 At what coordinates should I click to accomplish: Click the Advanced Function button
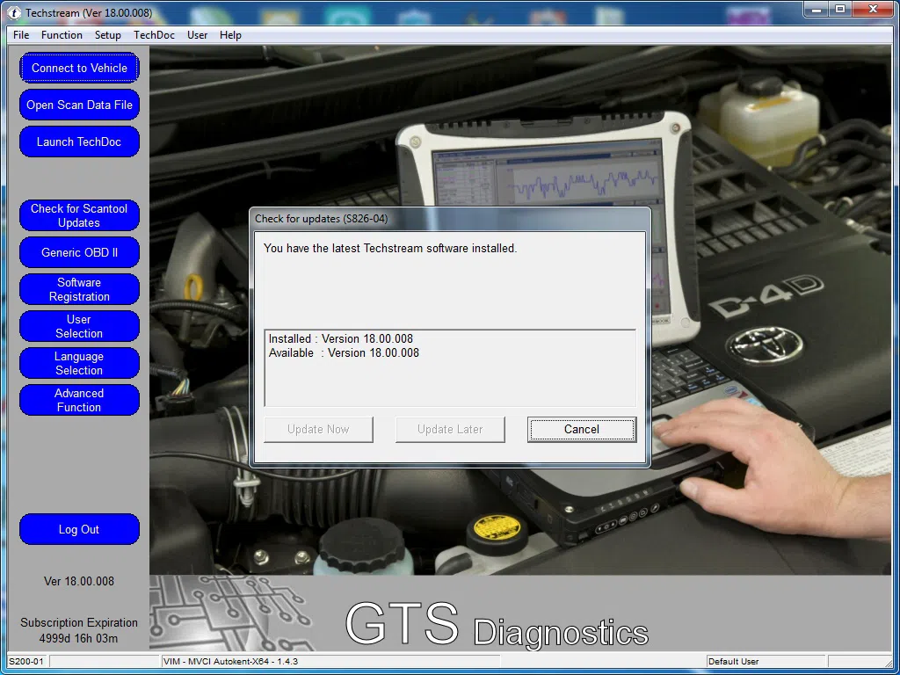pos(79,400)
